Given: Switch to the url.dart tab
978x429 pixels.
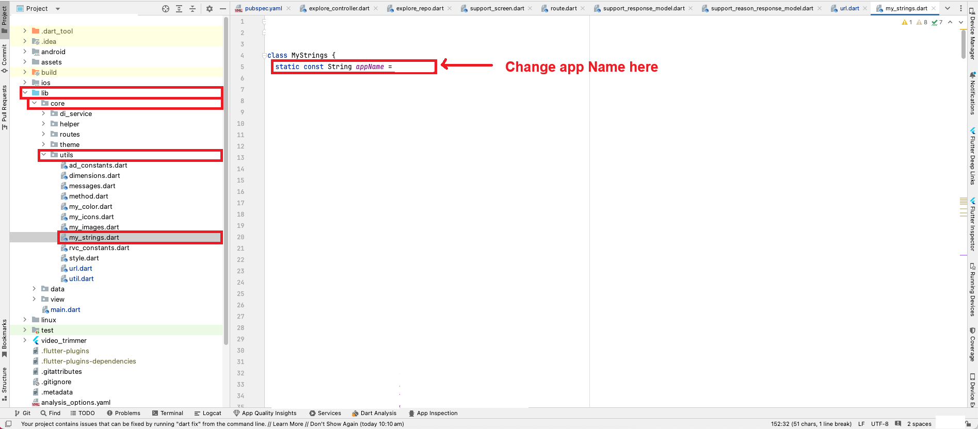Looking at the screenshot, I should (849, 8).
